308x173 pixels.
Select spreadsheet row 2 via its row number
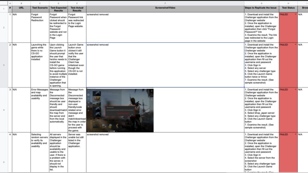pyautogui.click(x=4, y=27)
